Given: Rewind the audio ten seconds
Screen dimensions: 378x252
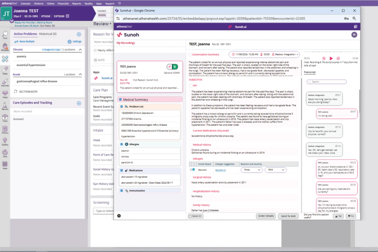Looking at the screenshot, I should coord(324,58).
